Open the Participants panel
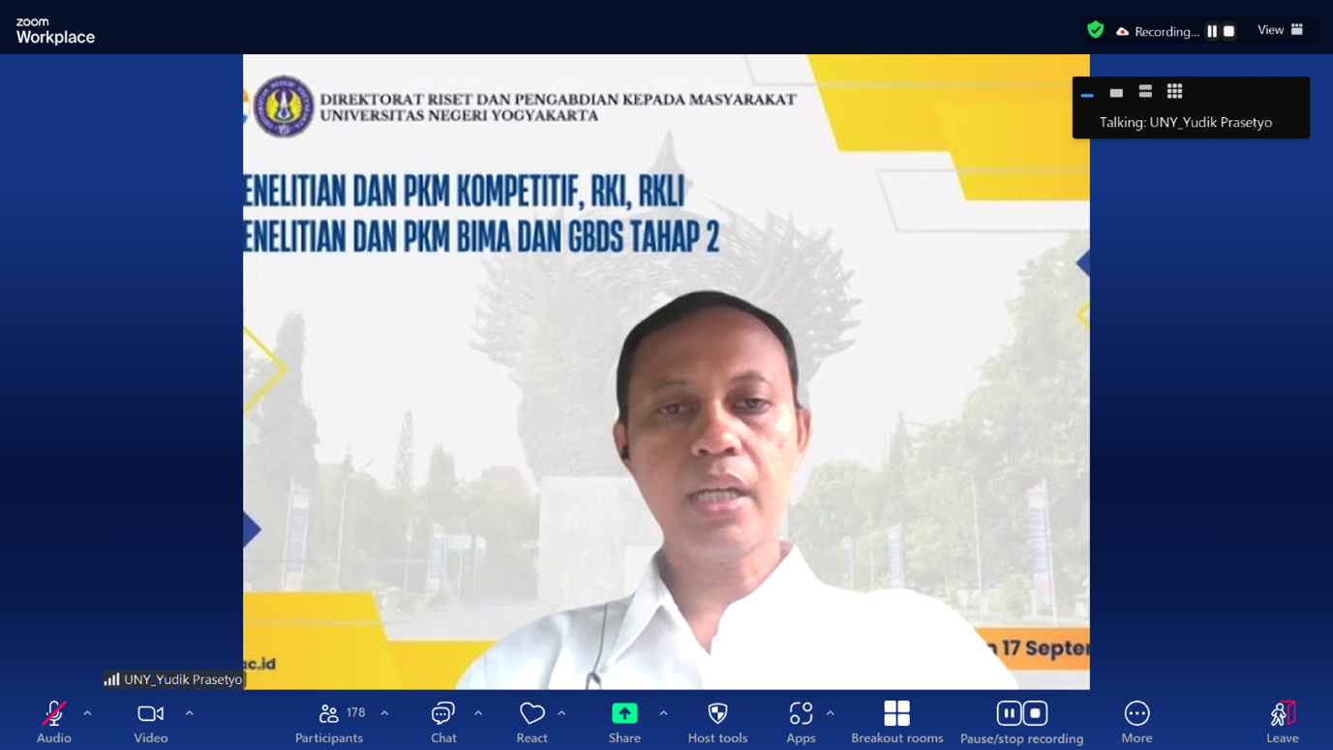The height and width of the screenshot is (750, 1333). pos(329,721)
